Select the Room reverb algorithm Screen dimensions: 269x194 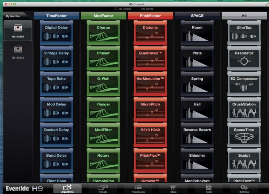click(197, 32)
